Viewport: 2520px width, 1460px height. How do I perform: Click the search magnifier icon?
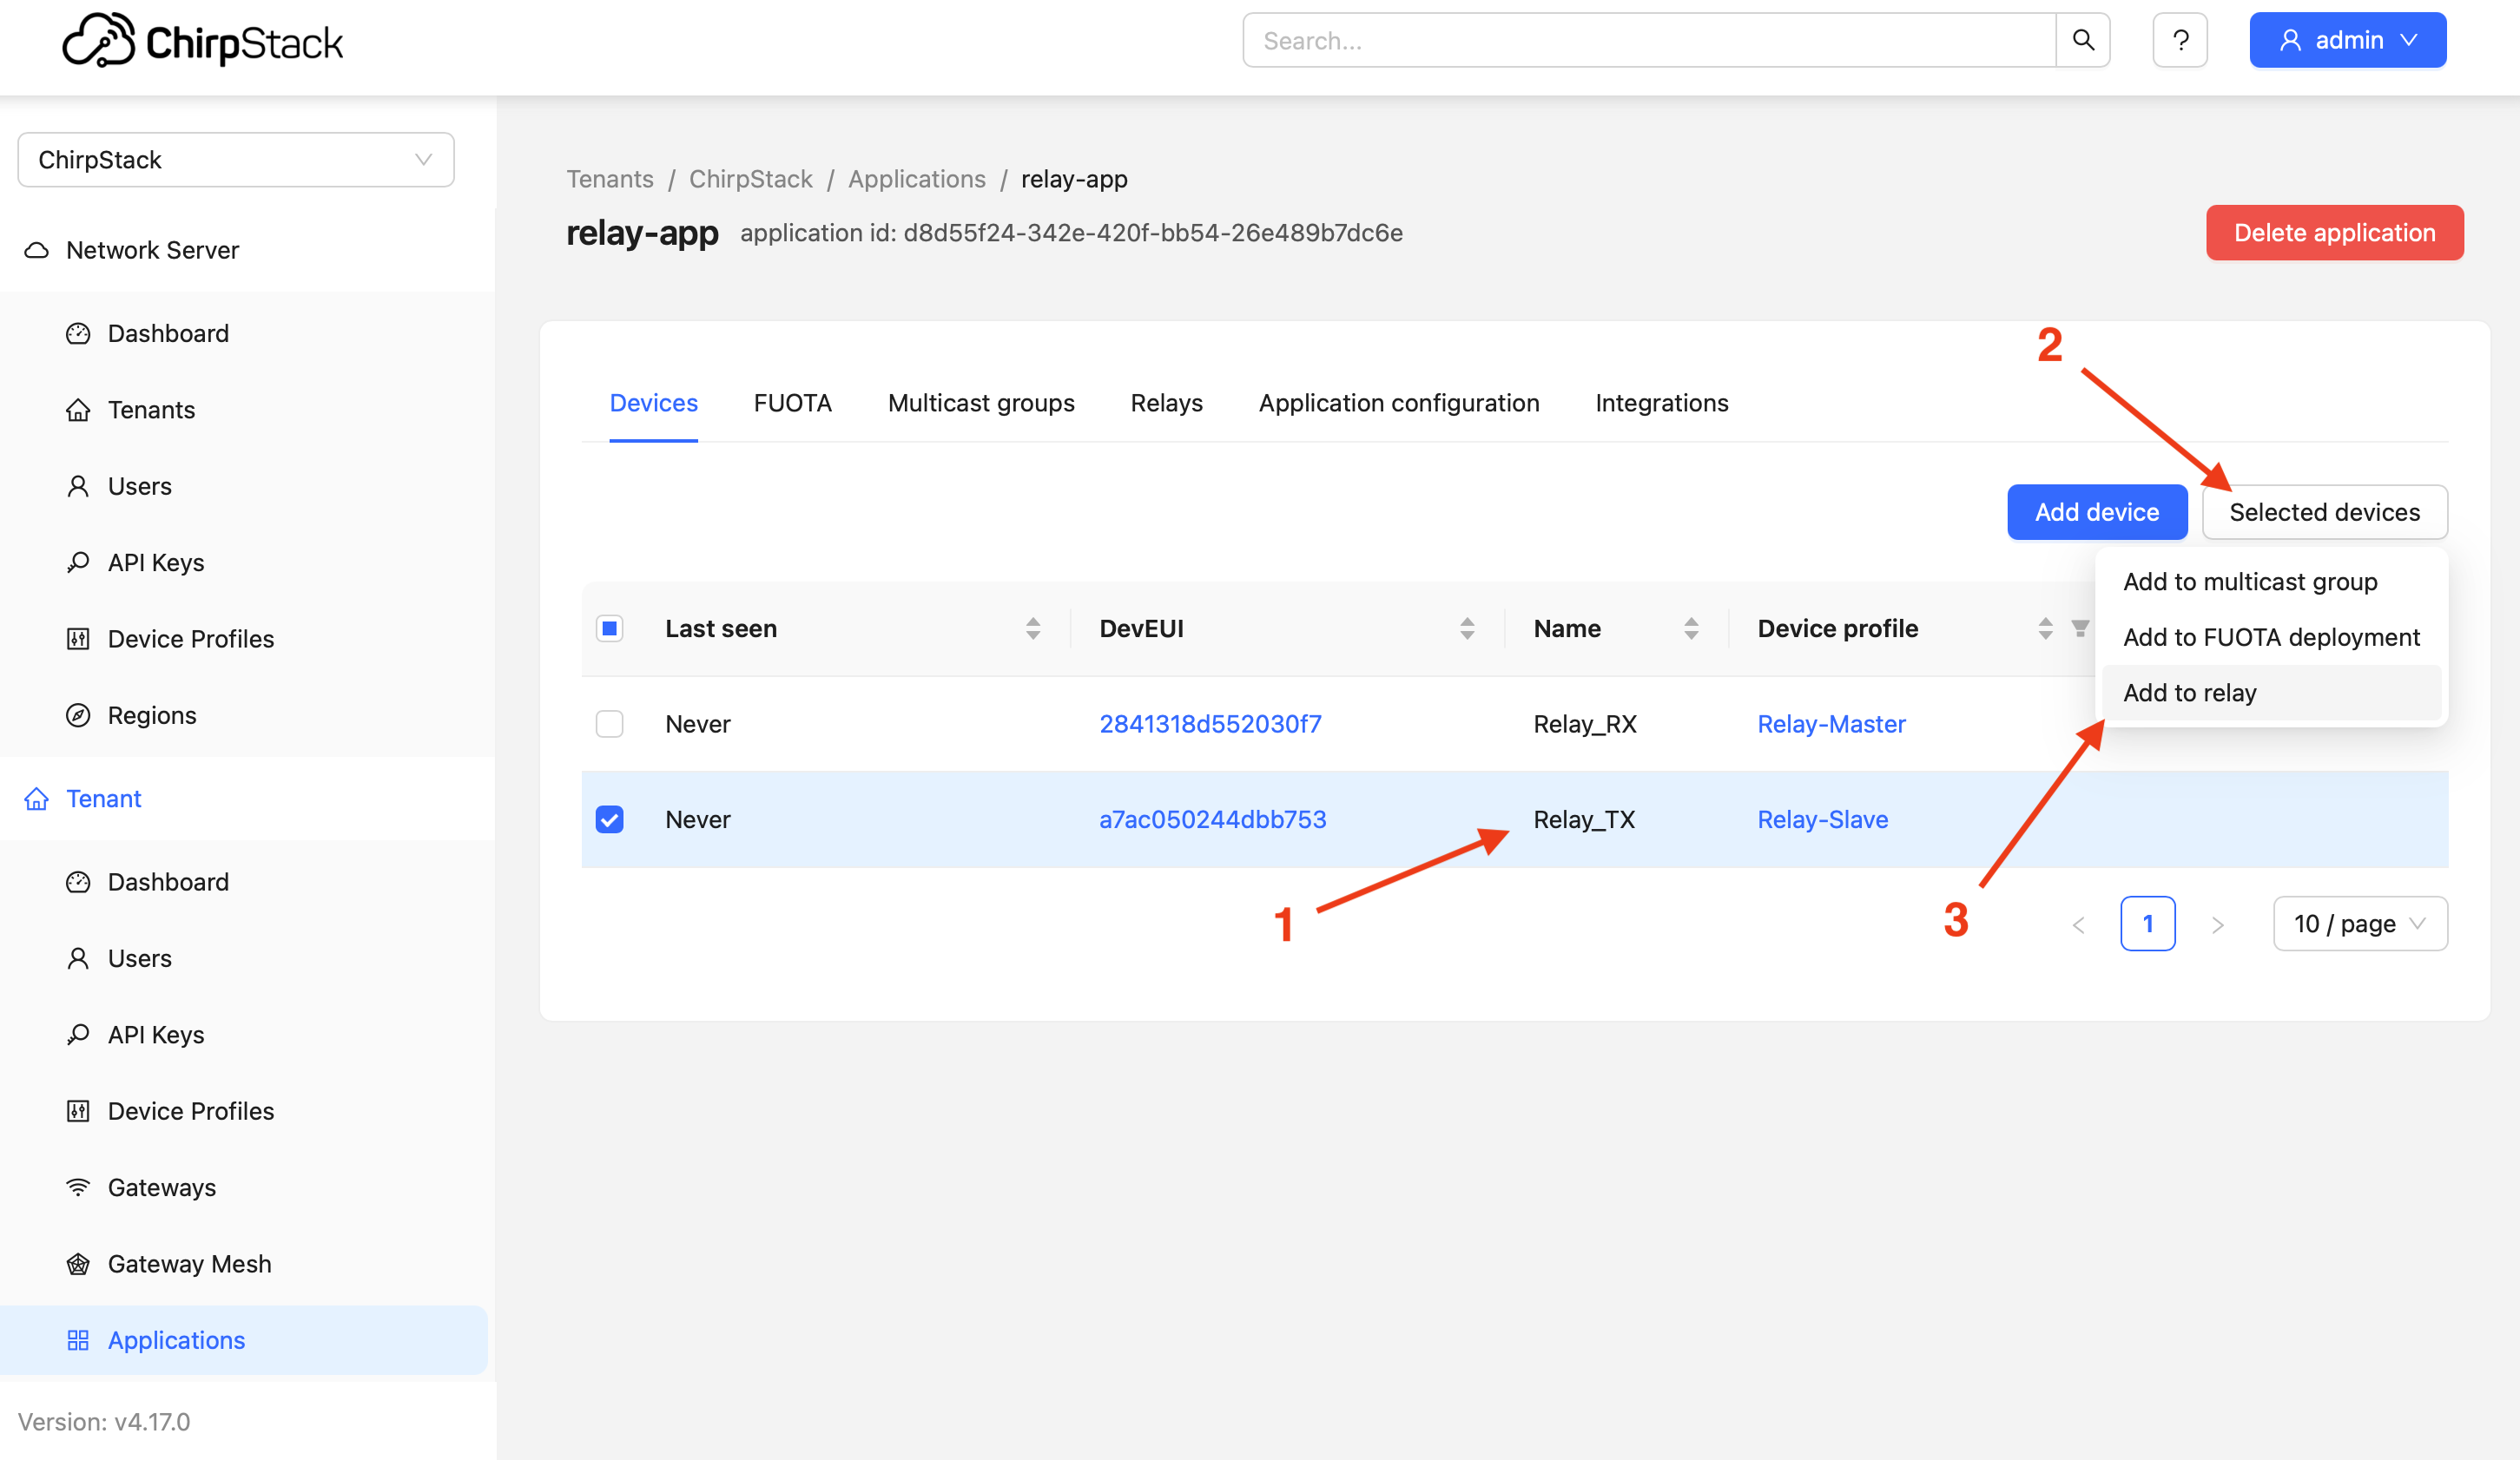coord(2082,40)
